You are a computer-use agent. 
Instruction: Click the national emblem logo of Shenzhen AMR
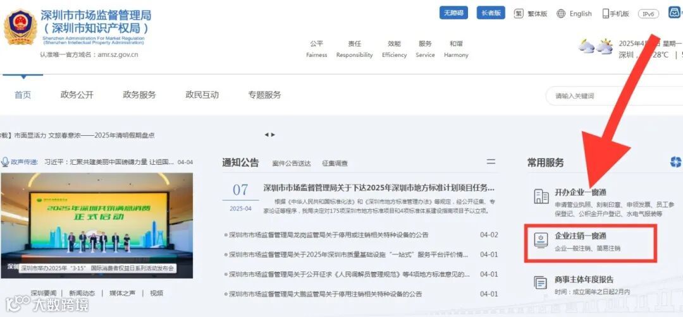point(20,27)
